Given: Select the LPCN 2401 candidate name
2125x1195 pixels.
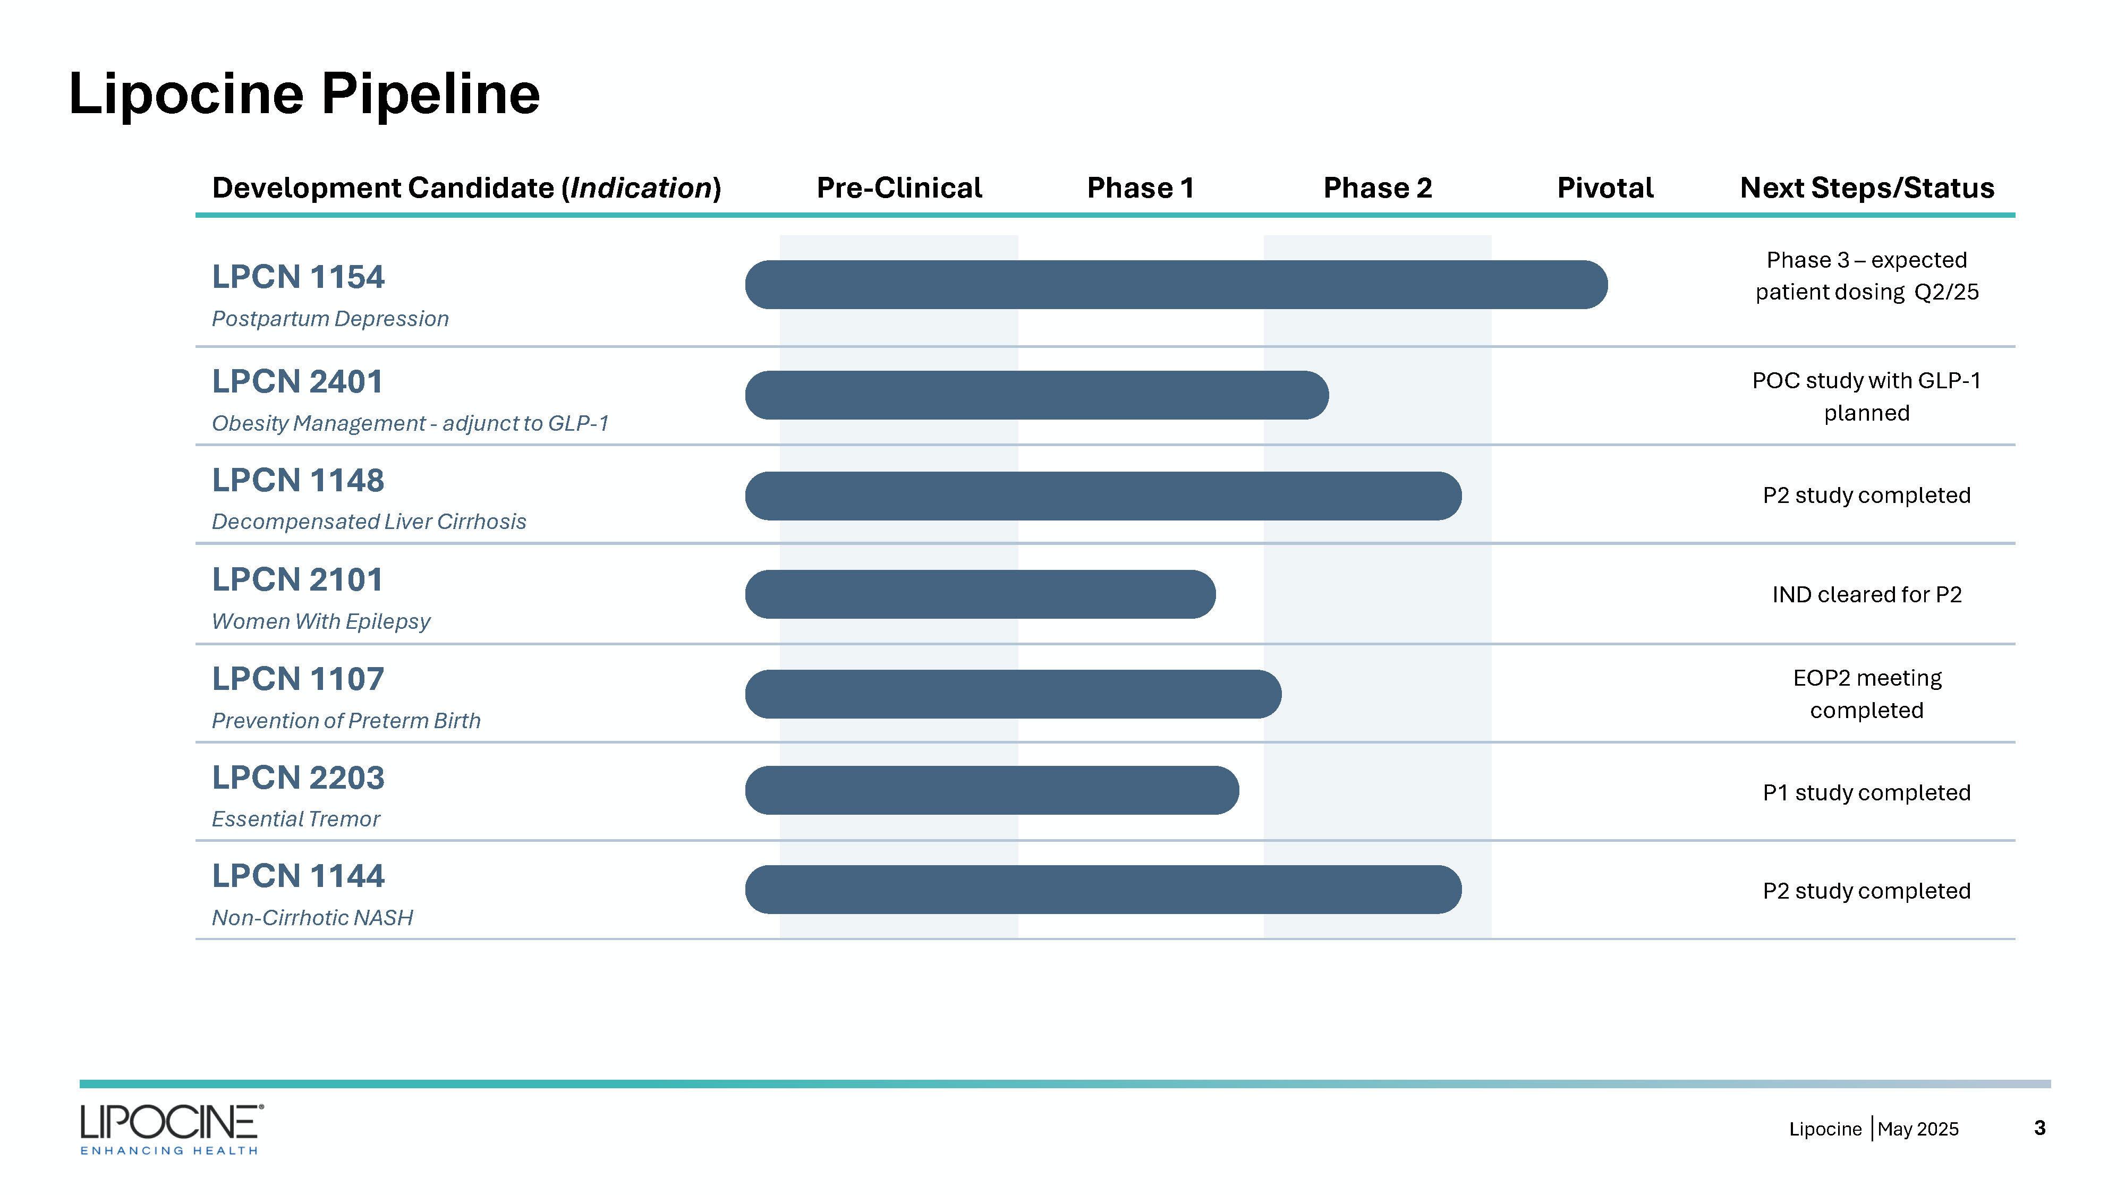Looking at the screenshot, I should click(297, 381).
